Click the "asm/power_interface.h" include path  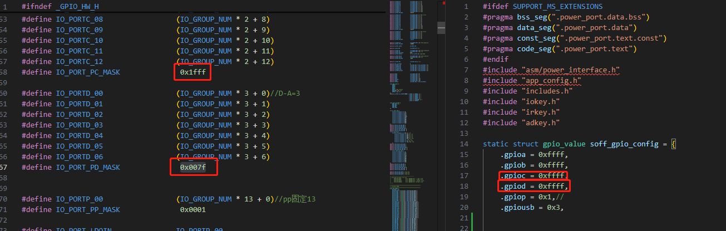(x=571, y=70)
